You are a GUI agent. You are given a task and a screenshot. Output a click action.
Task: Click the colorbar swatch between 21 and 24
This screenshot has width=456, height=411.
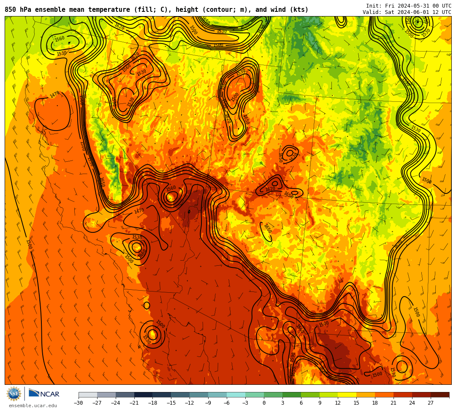click(403, 395)
